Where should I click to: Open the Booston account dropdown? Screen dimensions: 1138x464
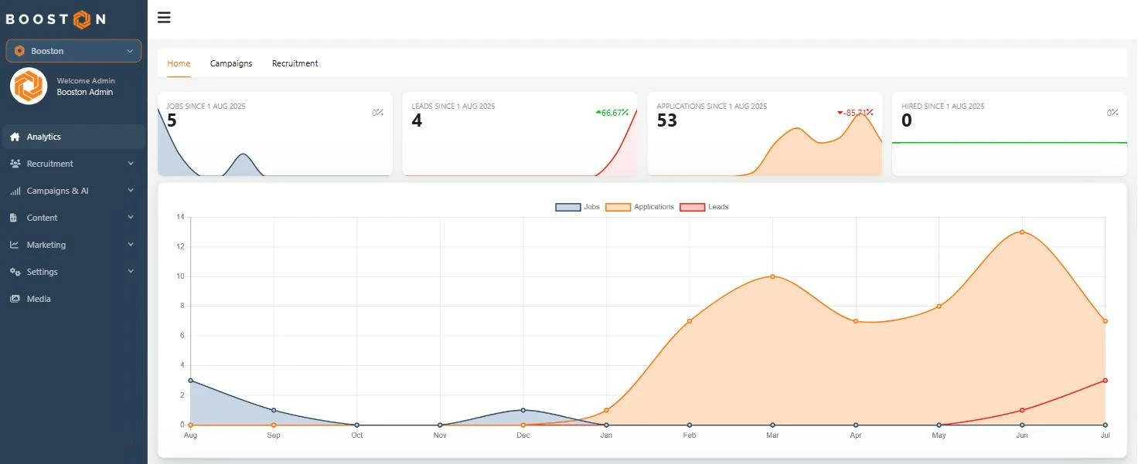click(x=73, y=51)
